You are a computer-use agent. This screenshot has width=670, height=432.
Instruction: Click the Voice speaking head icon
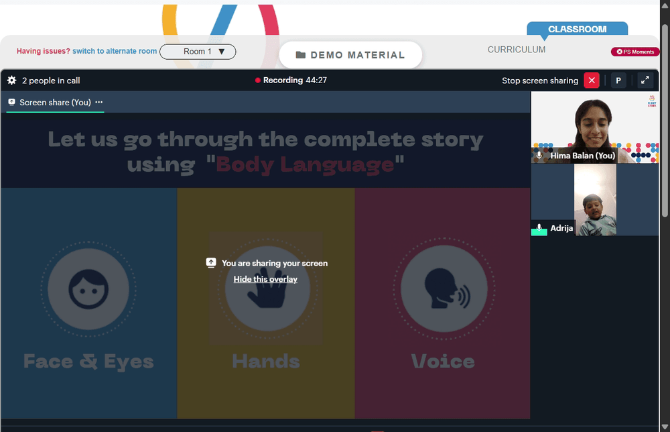(444, 288)
